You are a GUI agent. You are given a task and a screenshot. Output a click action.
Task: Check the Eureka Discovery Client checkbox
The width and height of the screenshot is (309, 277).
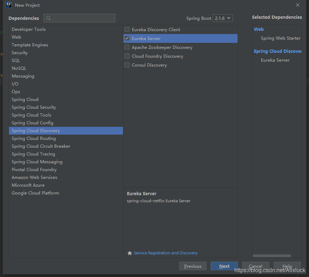point(127,30)
